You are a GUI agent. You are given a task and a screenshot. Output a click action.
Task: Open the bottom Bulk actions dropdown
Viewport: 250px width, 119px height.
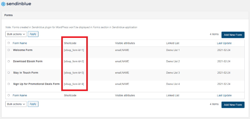(16, 104)
